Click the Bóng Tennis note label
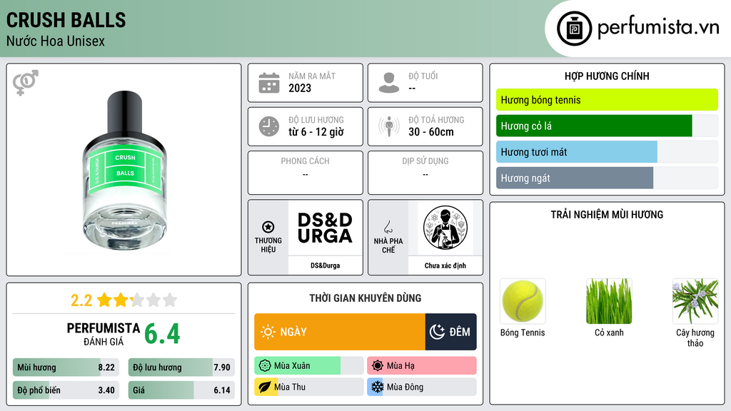Image resolution: width=731 pixels, height=411 pixels. (523, 333)
